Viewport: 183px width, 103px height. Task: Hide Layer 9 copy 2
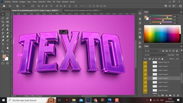click(145, 90)
